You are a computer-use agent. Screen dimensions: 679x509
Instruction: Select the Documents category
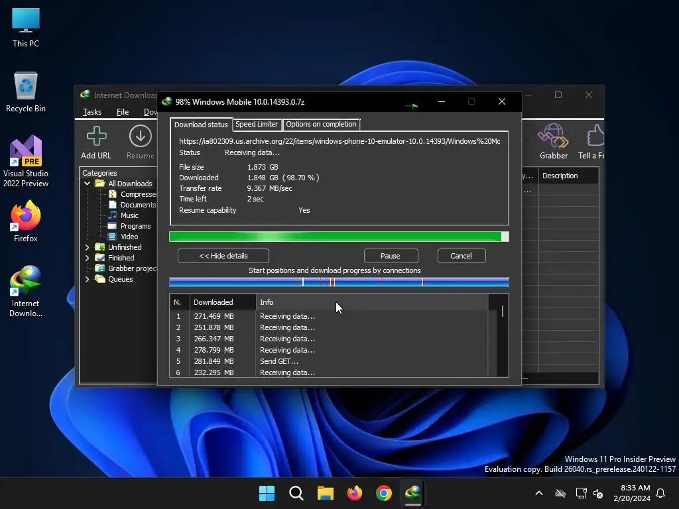pyautogui.click(x=132, y=205)
